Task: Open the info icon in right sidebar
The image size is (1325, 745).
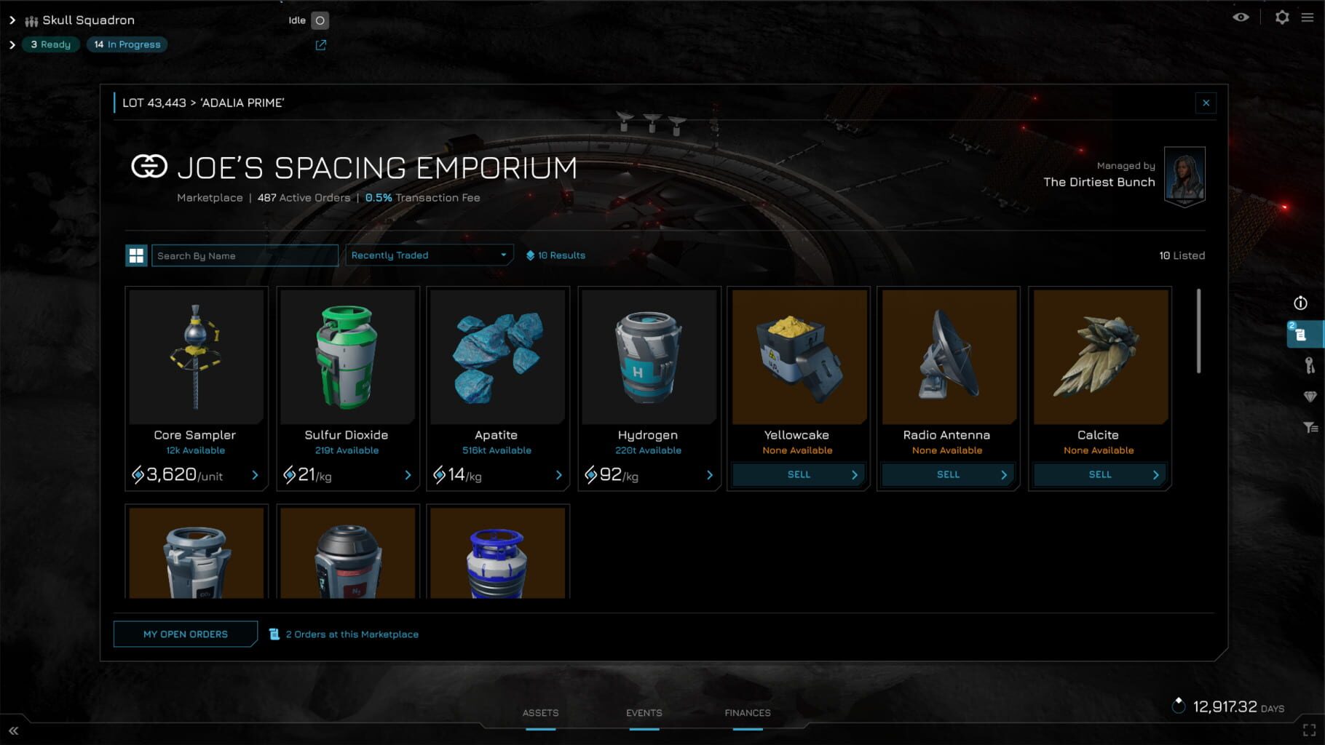Action: 1300,303
